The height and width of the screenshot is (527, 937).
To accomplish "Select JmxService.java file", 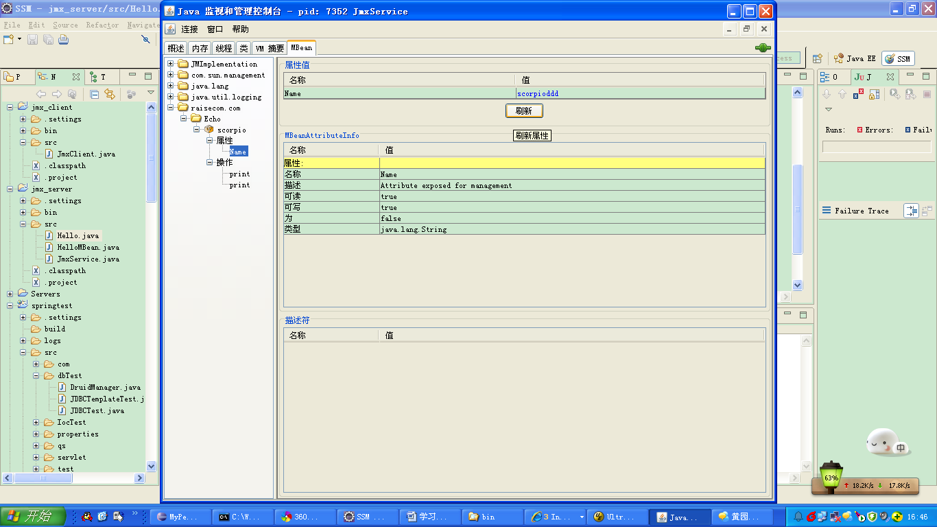I will [x=88, y=259].
